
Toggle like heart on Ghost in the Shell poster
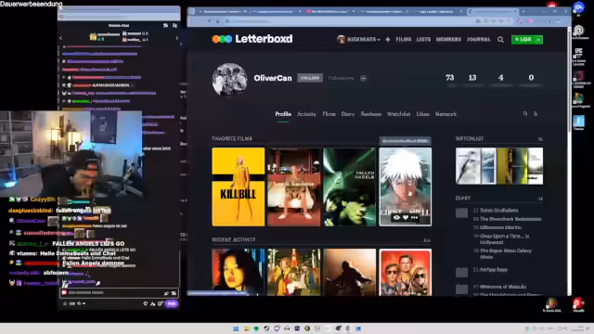click(x=406, y=217)
